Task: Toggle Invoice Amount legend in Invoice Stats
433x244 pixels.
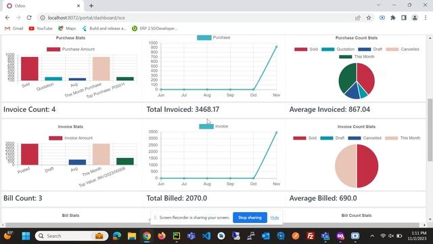Action: (70, 138)
